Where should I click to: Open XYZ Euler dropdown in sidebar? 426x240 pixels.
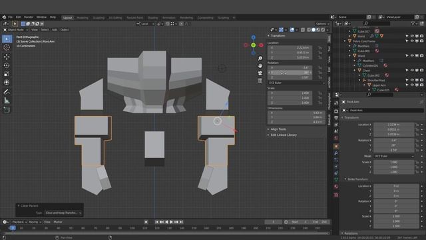click(x=296, y=83)
